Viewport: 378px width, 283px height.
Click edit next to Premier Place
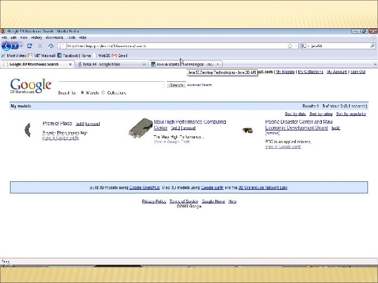tap(80, 124)
